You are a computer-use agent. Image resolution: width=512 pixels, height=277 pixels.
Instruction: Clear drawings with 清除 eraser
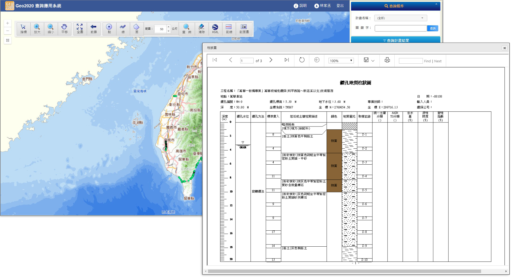point(202,29)
